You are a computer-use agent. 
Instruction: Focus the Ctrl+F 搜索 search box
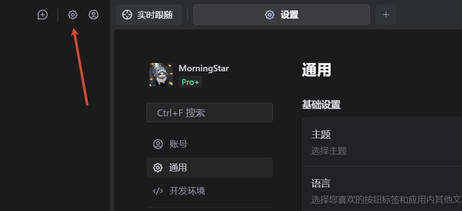point(210,113)
